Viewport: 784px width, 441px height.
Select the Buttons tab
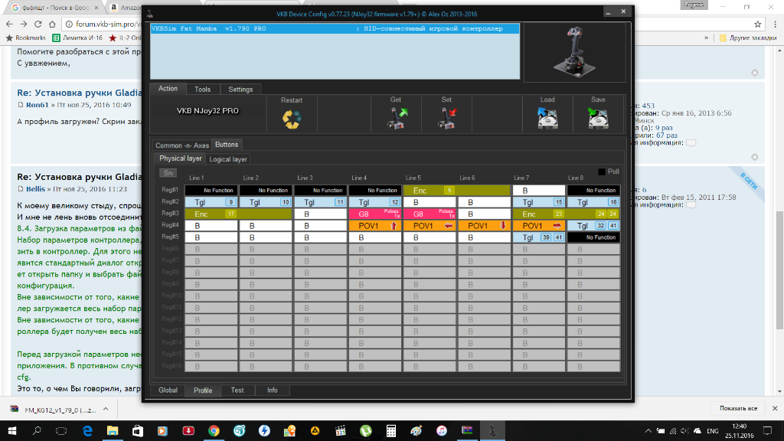click(227, 145)
